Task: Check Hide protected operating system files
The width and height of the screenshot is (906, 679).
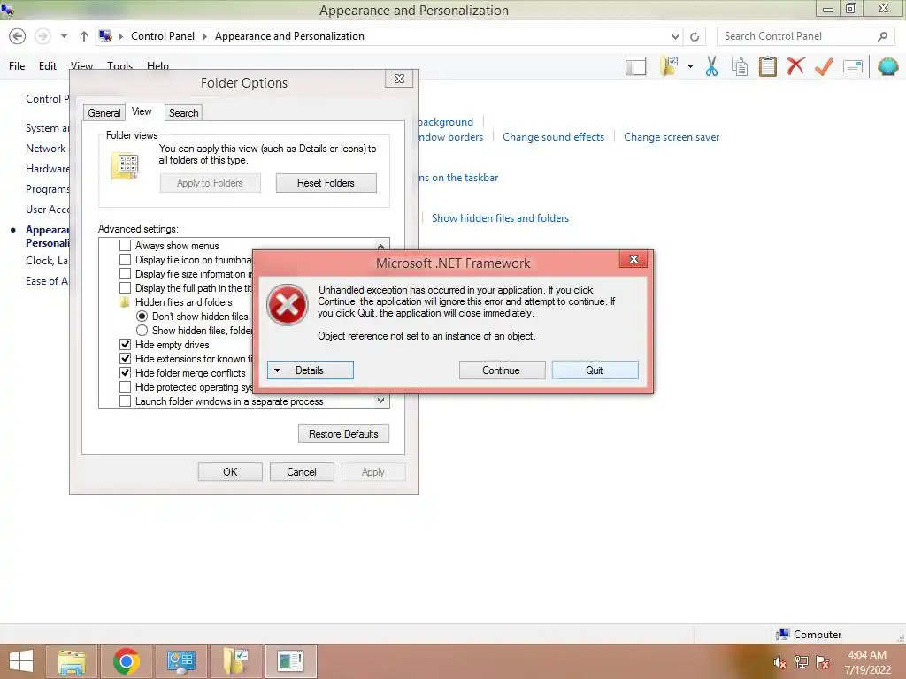Action: click(x=125, y=387)
